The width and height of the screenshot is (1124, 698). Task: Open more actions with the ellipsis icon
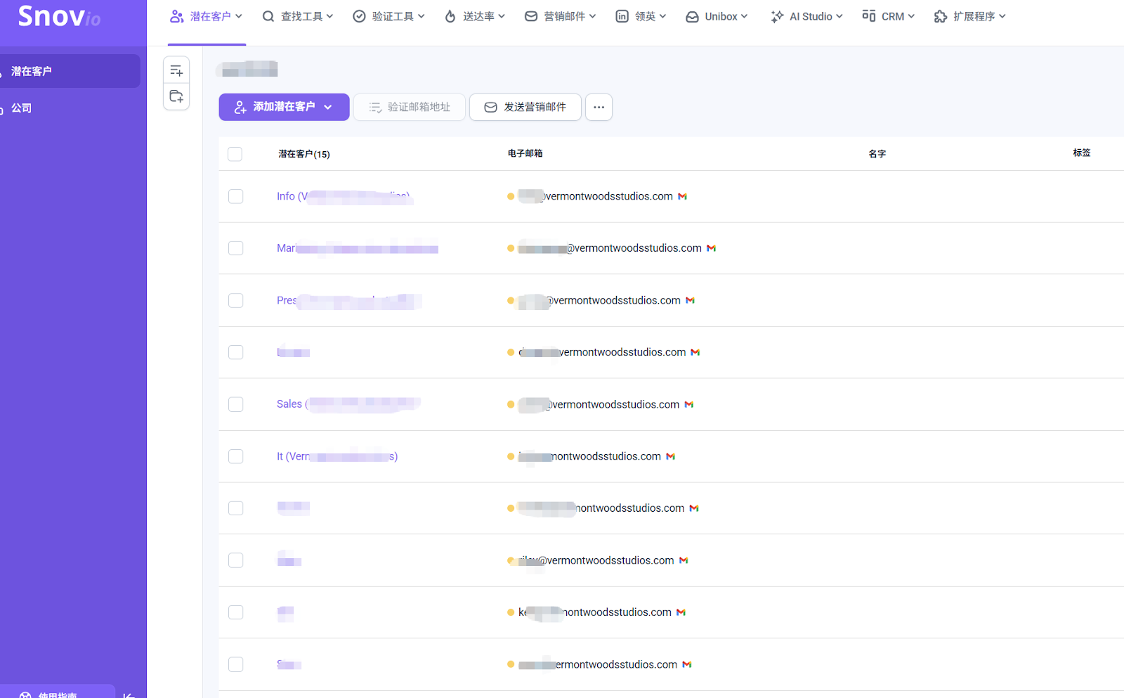(599, 107)
